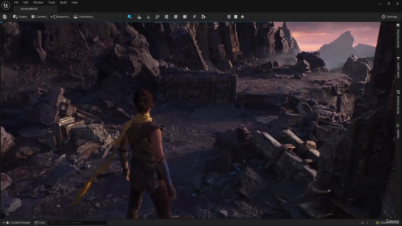Focus the Enter Console Command field

77,223
